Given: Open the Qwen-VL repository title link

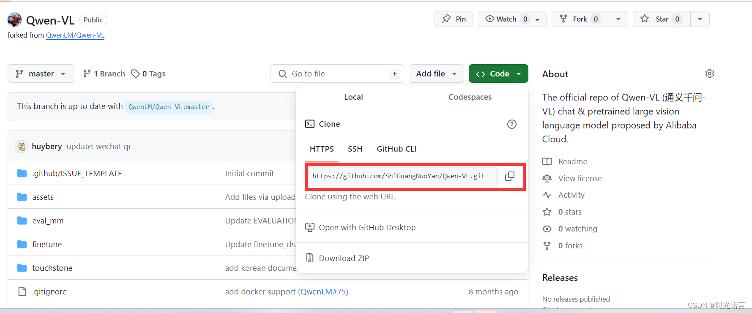Looking at the screenshot, I should (x=50, y=20).
